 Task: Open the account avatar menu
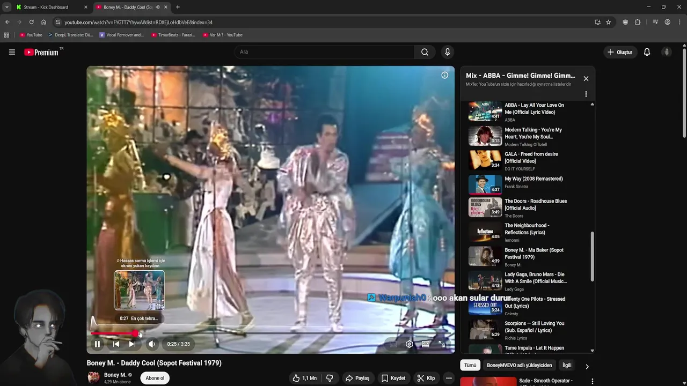pos(667,52)
